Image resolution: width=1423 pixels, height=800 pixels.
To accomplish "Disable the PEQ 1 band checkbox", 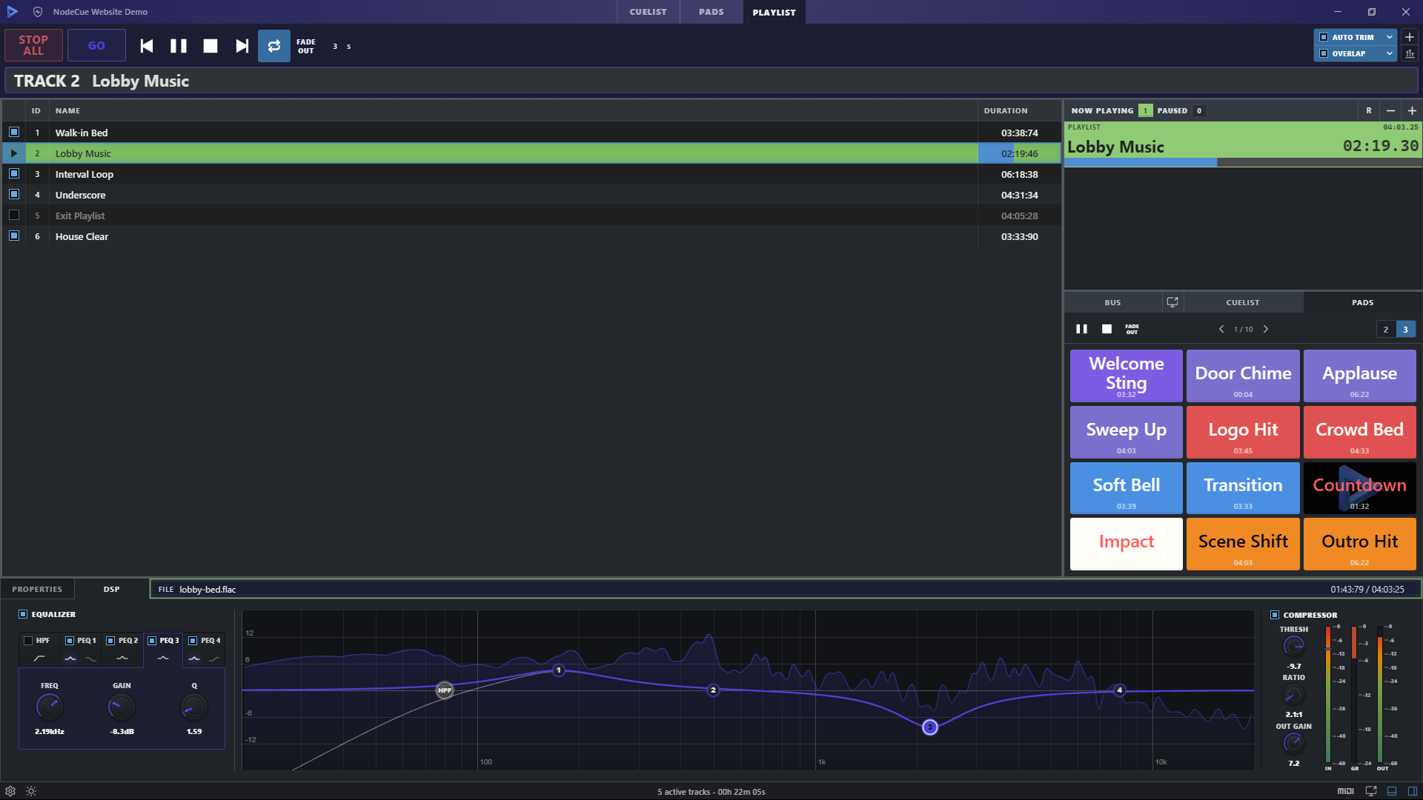I will point(70,641).
